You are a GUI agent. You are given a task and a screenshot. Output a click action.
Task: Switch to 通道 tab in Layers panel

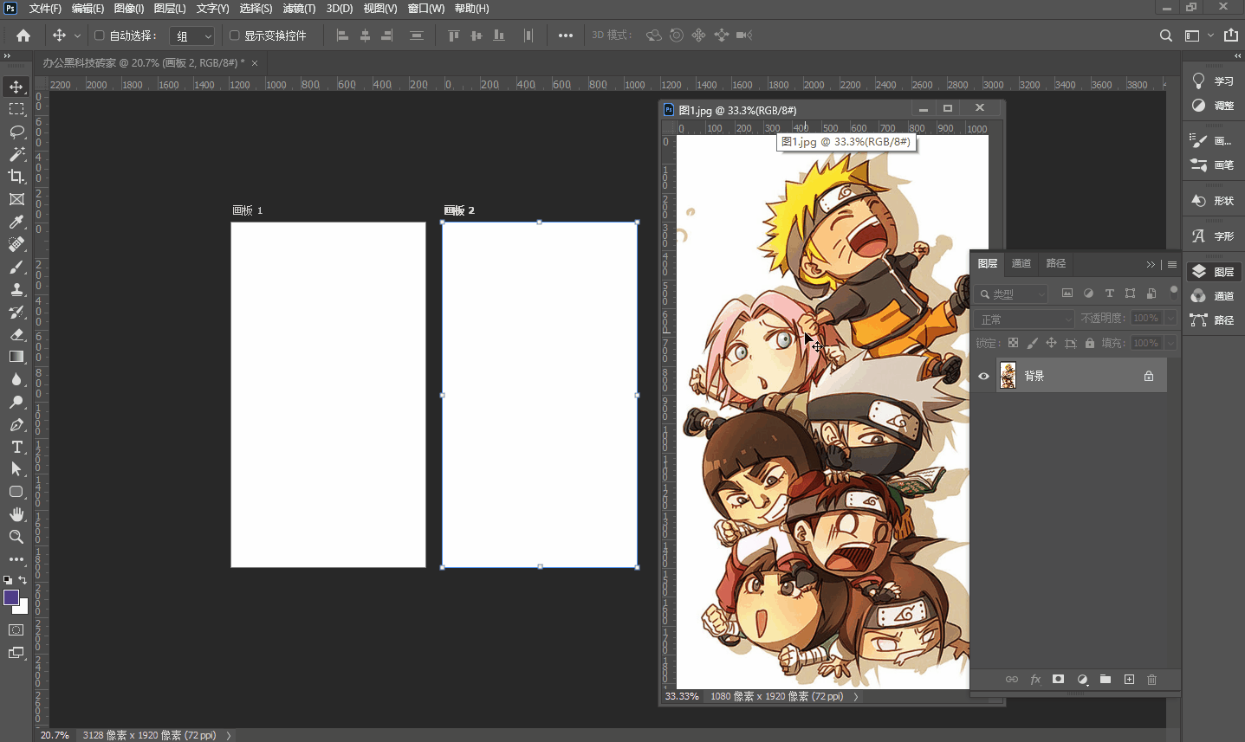tap(1021, 263)
